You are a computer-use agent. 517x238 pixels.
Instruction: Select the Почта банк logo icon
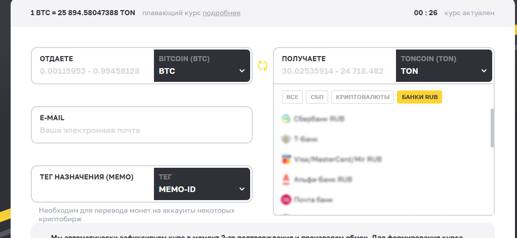click(286, 200)
